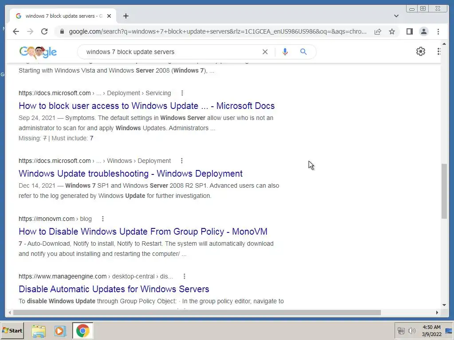The image size is (454, 340).
Task: Click the monovm.com › blog breadcrumb
Action: click(x=55, y=219)
